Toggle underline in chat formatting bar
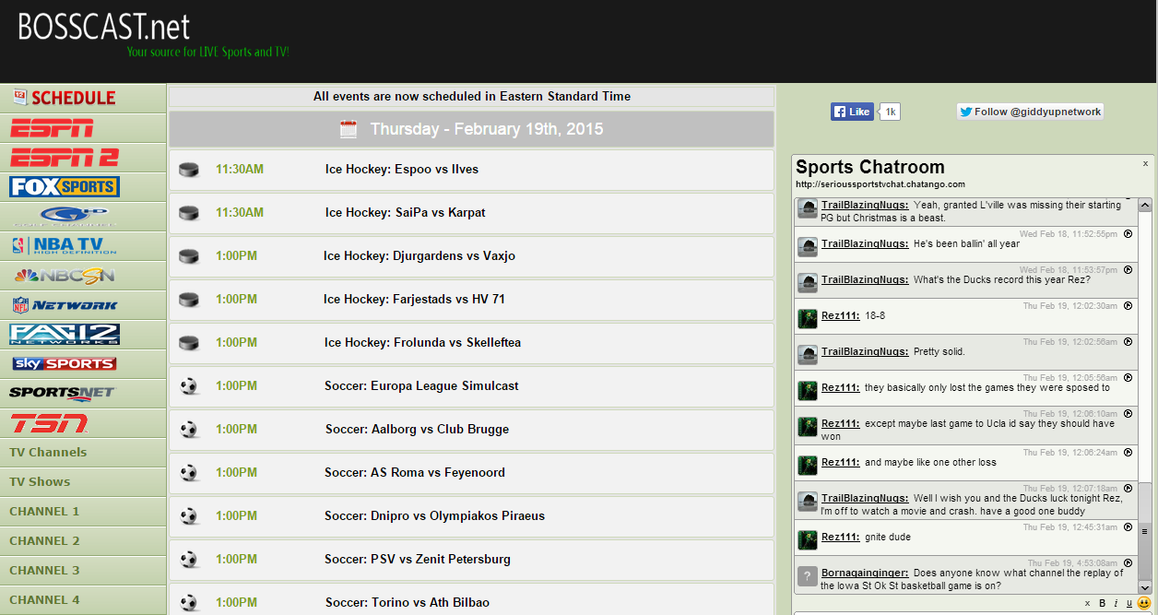 pos(1128,604)
